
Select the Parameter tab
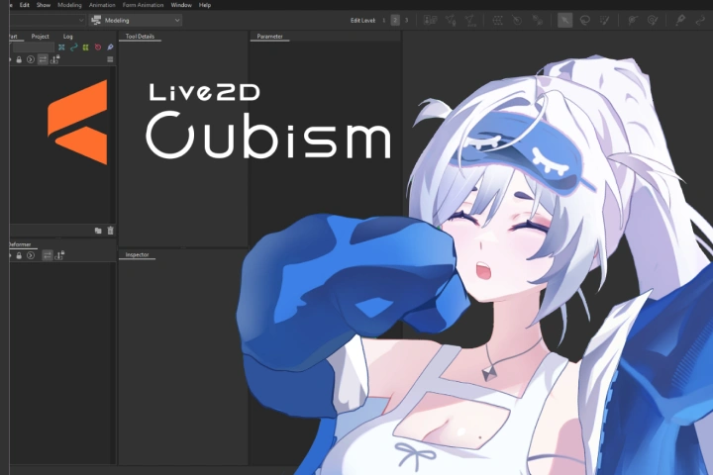pos(269,37)
